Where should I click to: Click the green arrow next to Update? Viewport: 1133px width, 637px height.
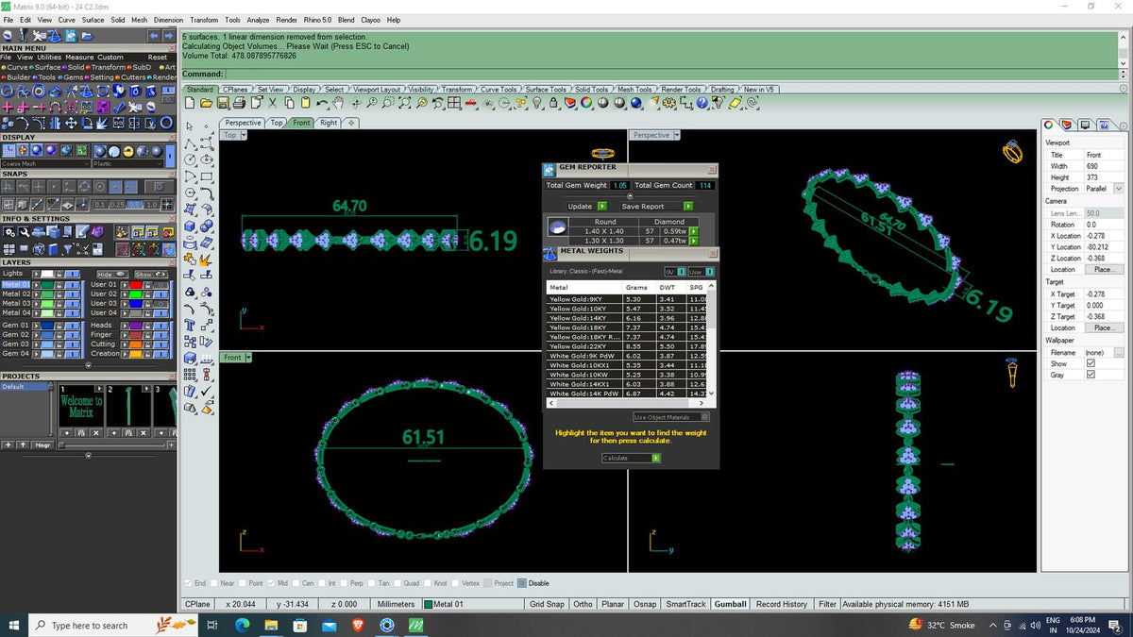602,206
